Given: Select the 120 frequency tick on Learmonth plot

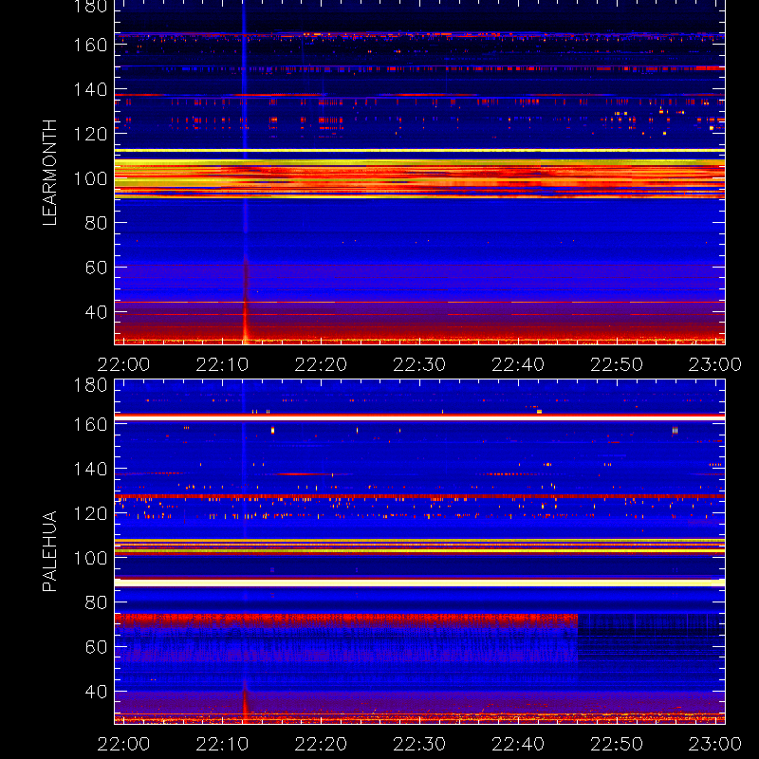Looking at the screenshot, I should pyautogui.click(x=90, y=134).
